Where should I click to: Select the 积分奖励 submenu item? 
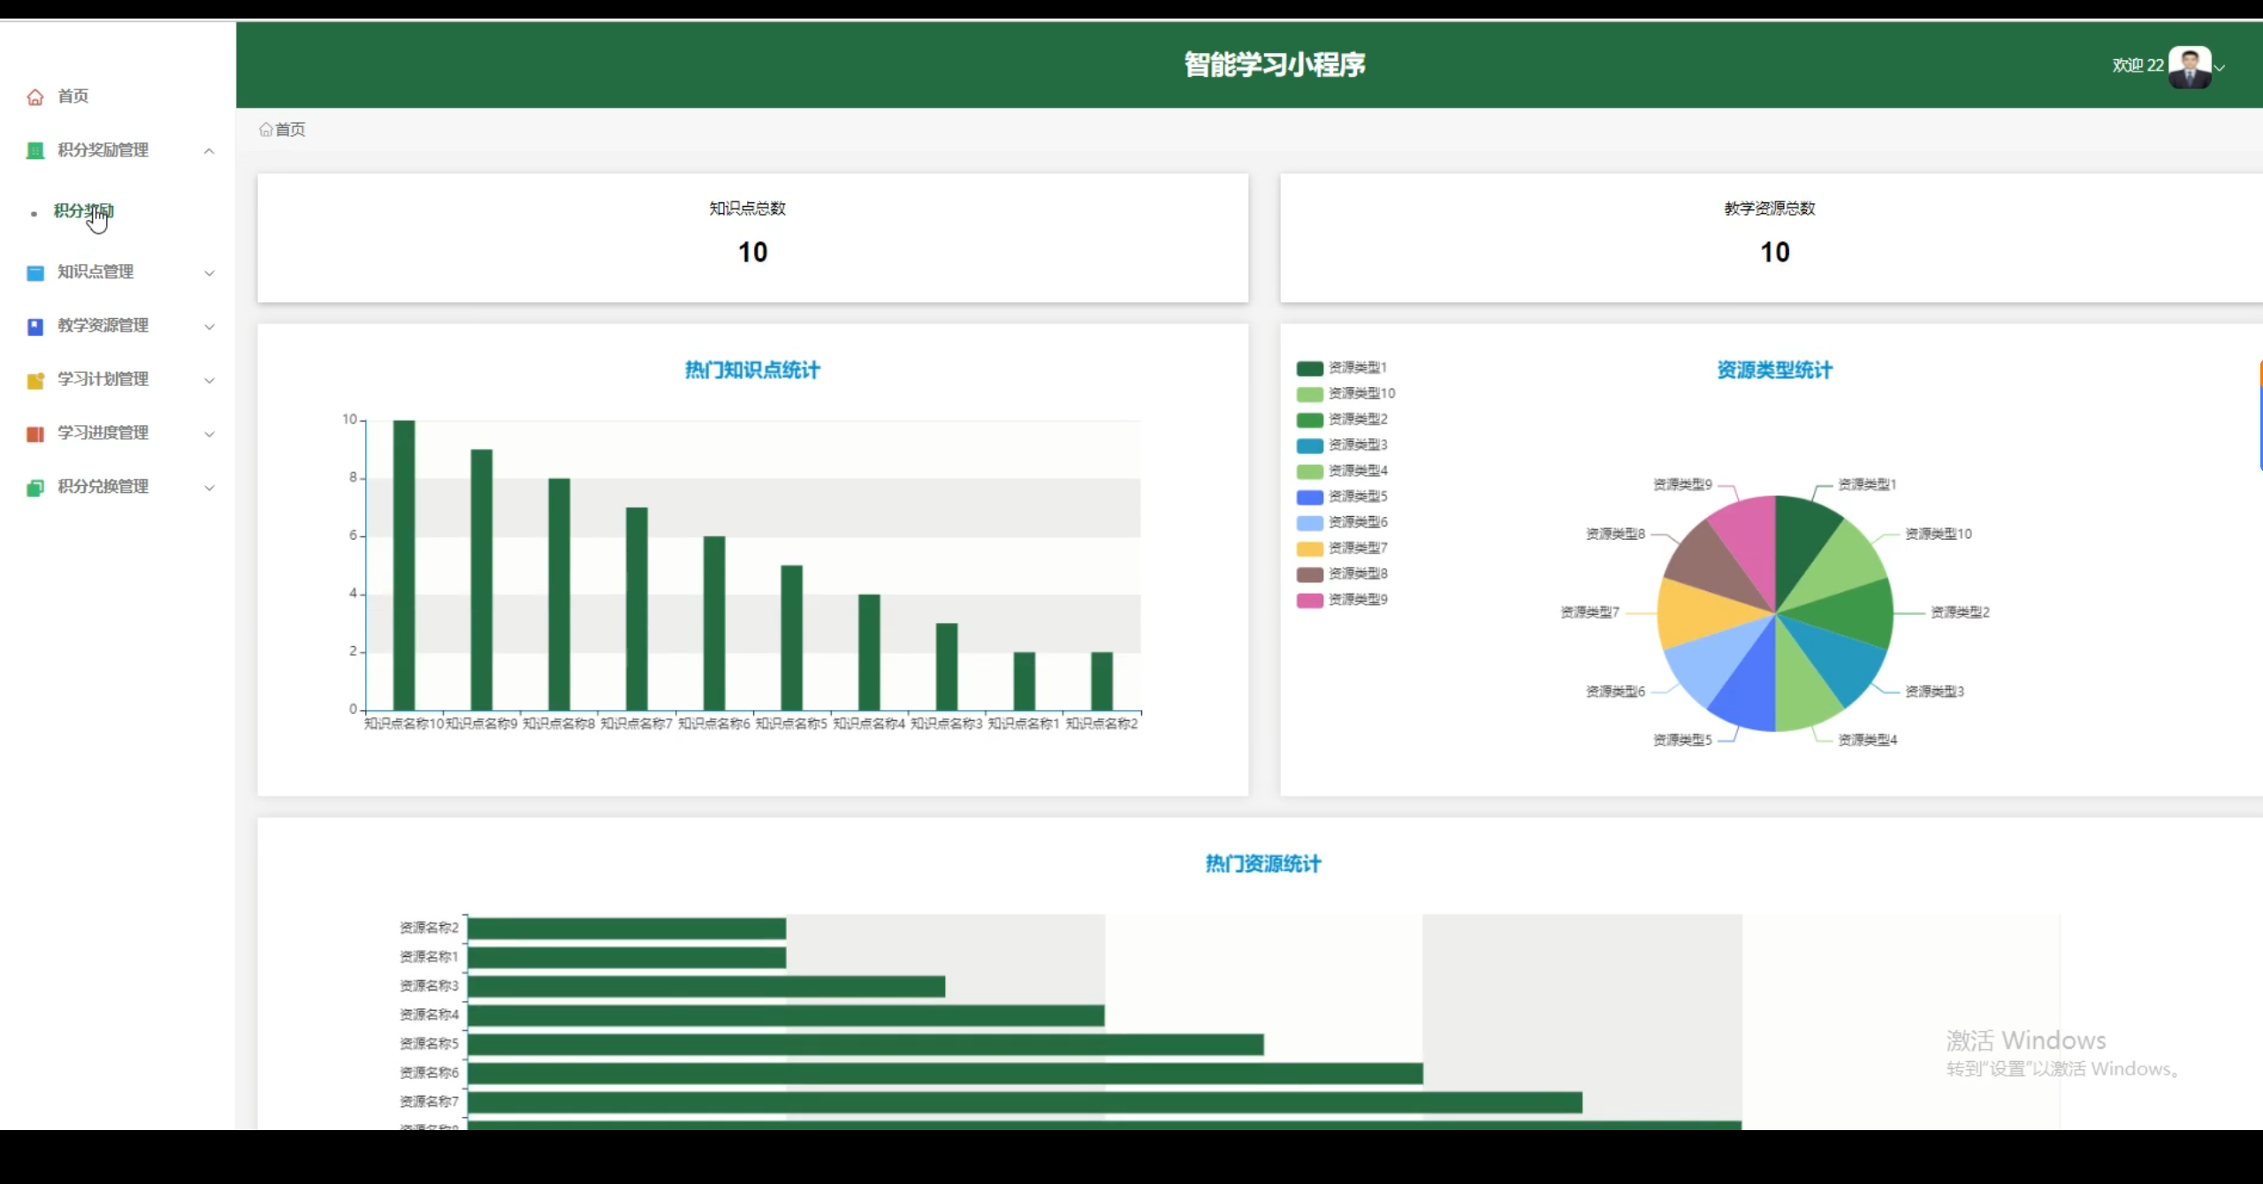tap(83, 211)
